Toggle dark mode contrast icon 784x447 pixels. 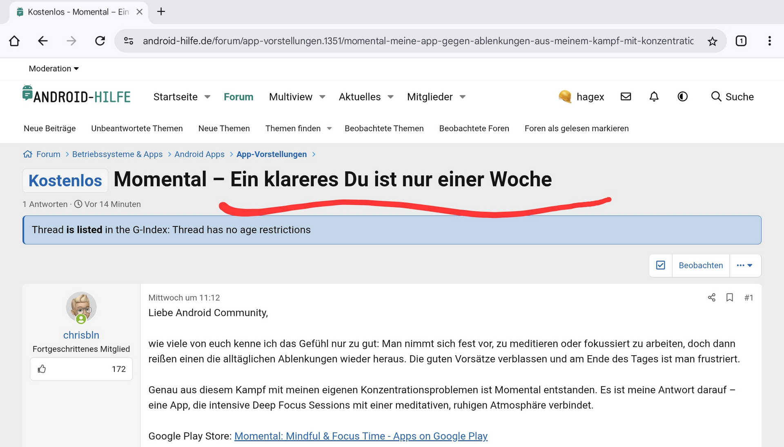[x=682, y=97]
